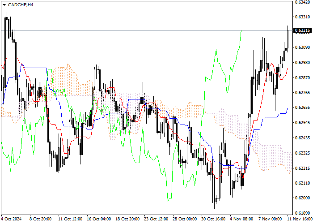Select the CADCHF,H4 chart title
This screenshot has width=313, height=224.
tap(21, 5)
